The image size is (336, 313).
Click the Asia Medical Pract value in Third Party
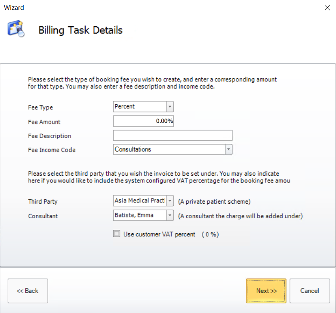139,201
